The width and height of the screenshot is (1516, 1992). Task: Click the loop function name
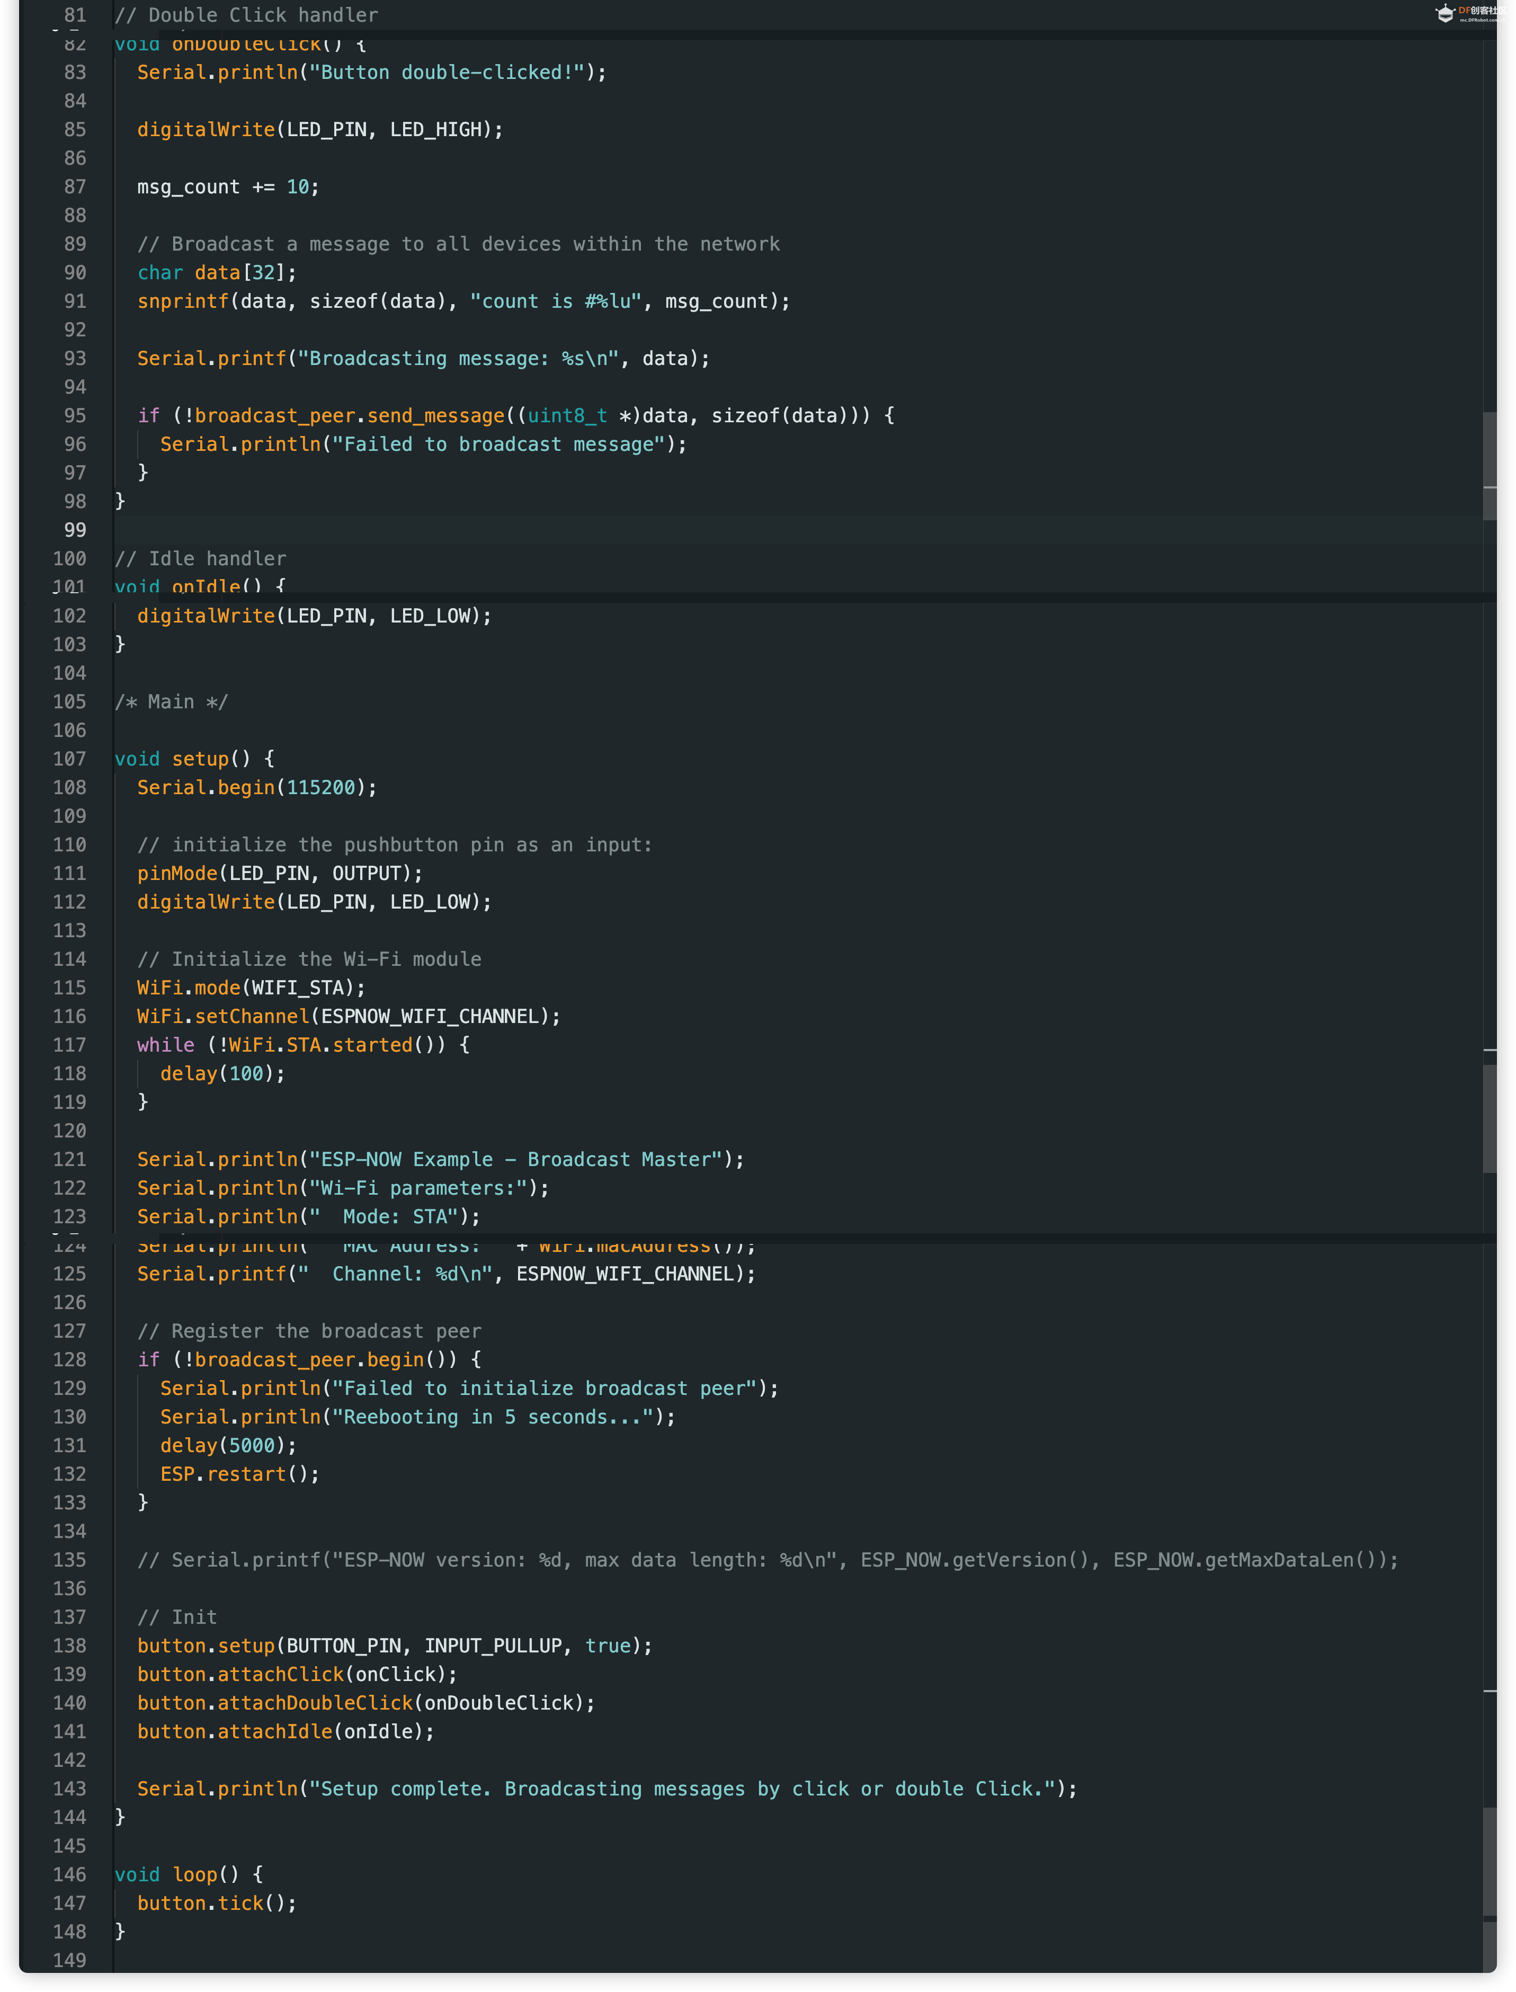click(195, 1874)
